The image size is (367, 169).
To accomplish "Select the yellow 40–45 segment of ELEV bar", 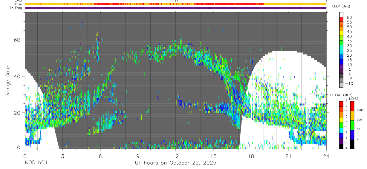I will pyautogui.click(x=341, y=33).
